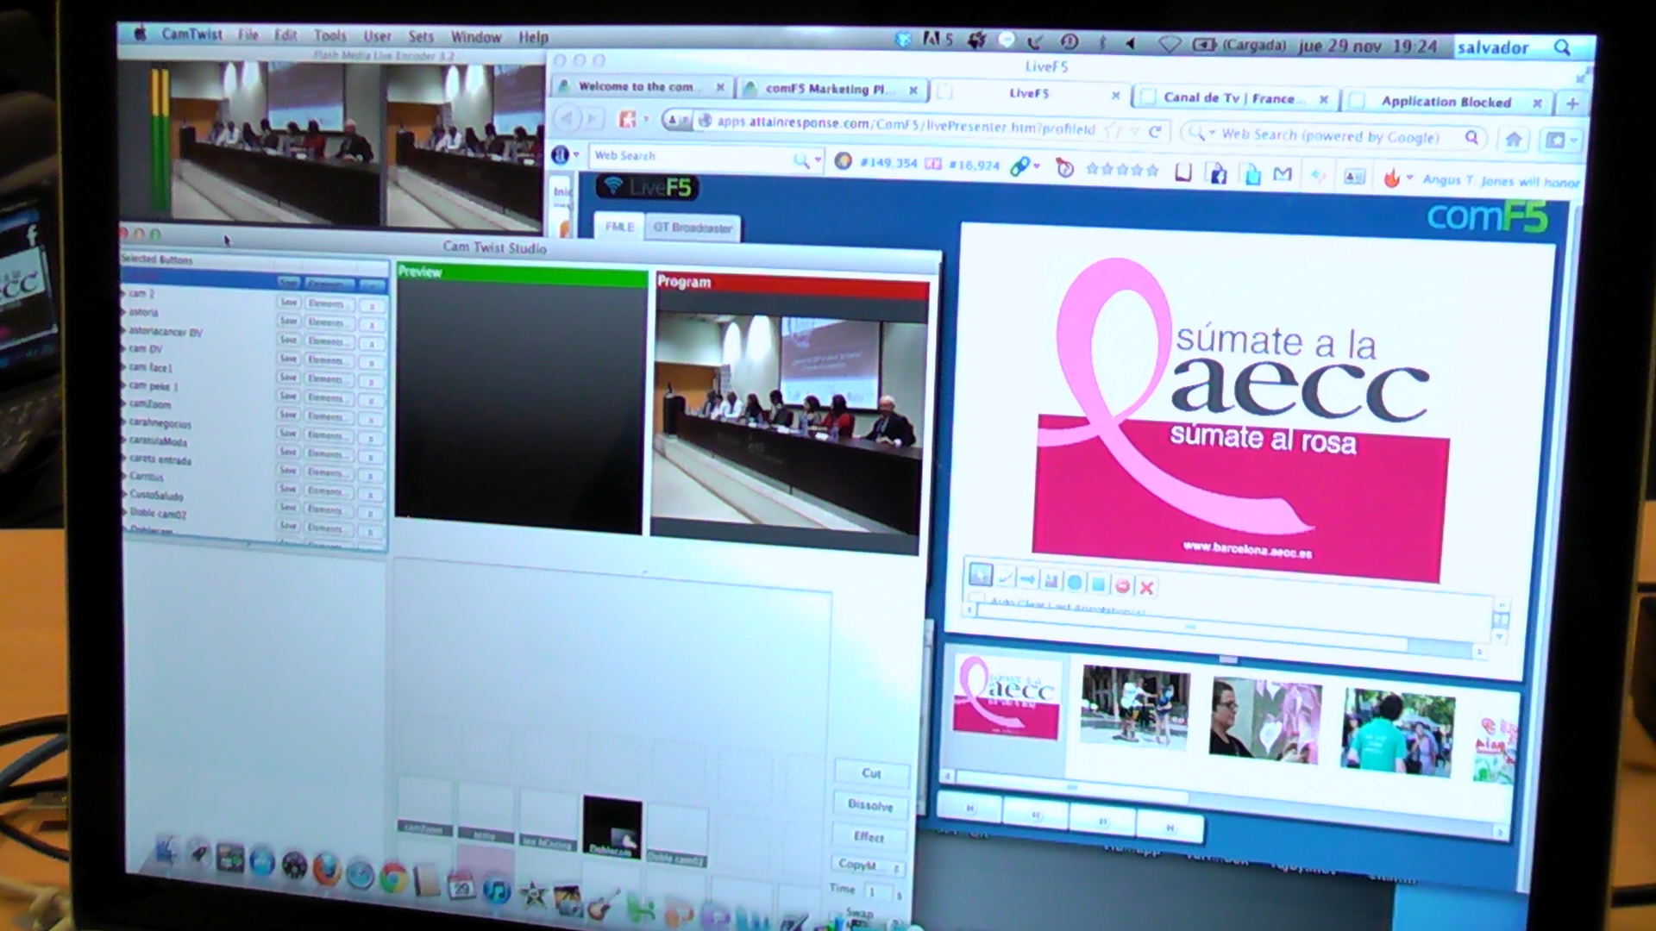Click the flame icon in the toolbar
Screen dimensions: 1656x931
(1391, 178)
